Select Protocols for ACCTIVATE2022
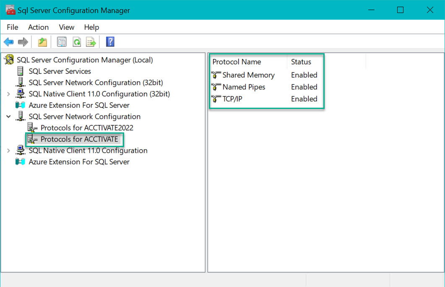The image size is (445, 287). coord(87,127)
